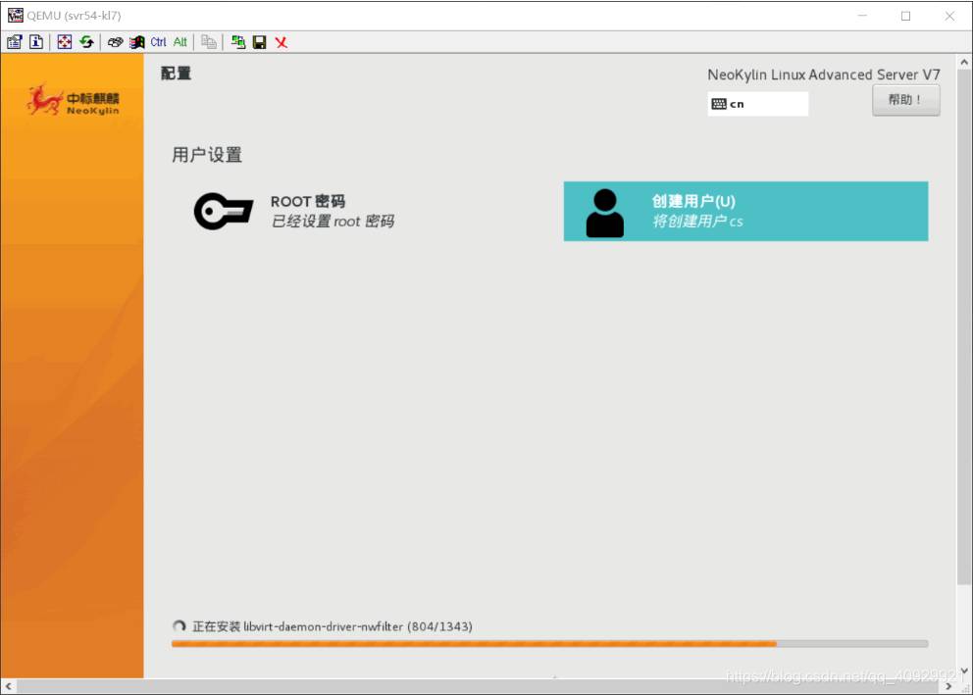The height and width of the screenshot is (695, 973).
Task: Show the connection info icon
Action: [x=36, y=42]
